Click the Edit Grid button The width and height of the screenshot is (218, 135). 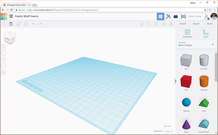coord(167,126)
